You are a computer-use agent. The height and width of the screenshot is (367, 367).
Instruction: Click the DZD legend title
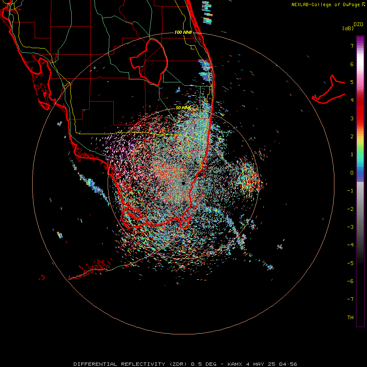point(358,24)
